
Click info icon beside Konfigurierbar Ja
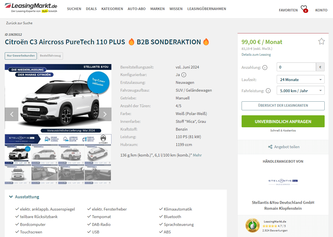(x=184, y=75)
